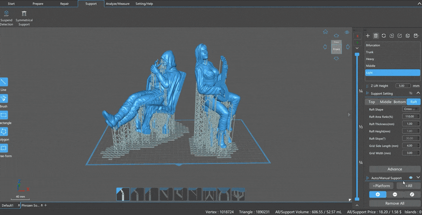Toggle Support Setting crossed-eye visibility icon

411,93
